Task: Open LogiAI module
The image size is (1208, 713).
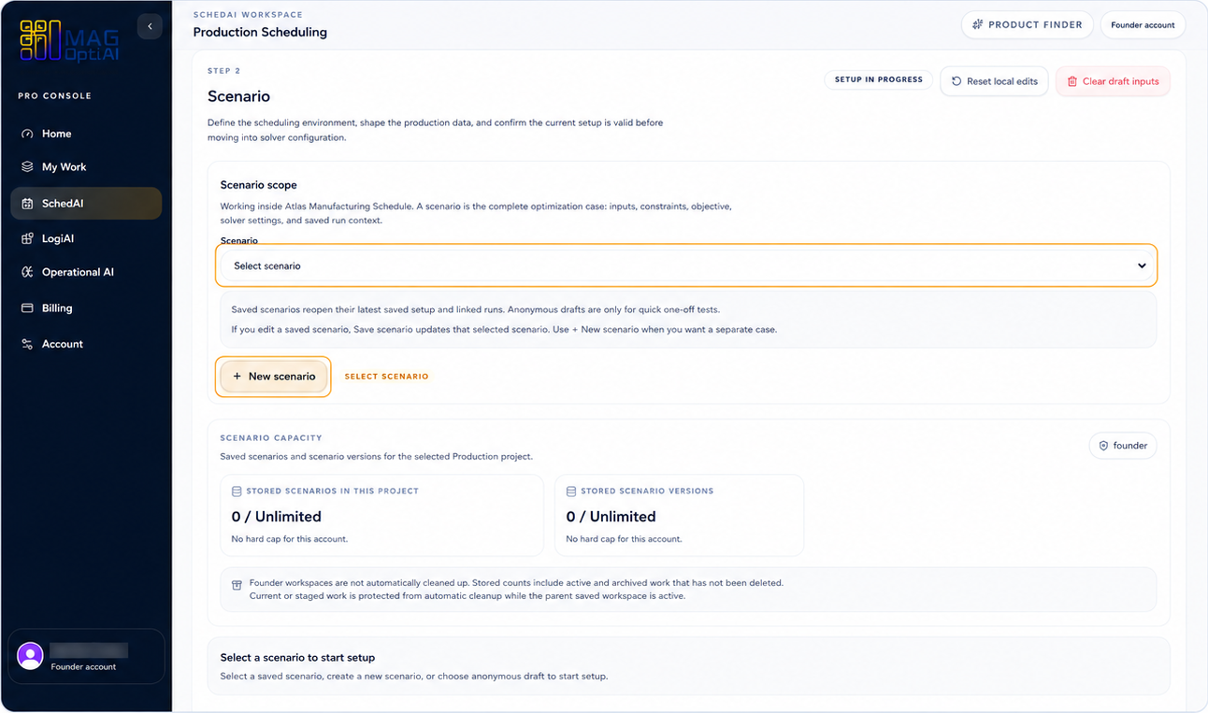Action: 86,239
